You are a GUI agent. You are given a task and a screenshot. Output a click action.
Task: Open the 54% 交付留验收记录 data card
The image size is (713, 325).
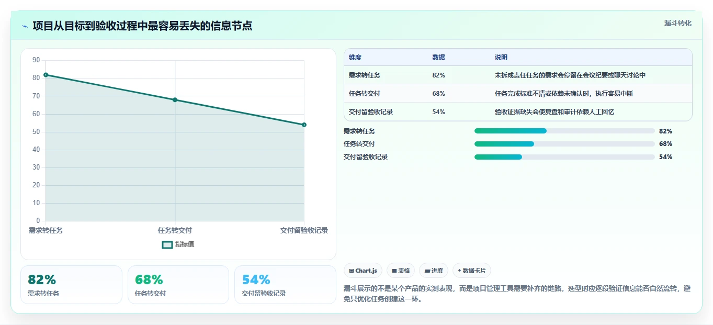point(285,285)
